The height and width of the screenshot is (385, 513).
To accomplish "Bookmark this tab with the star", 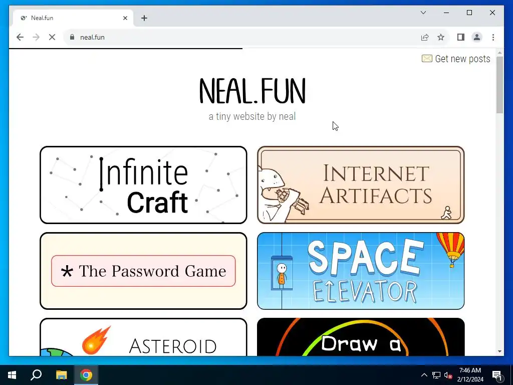I will [x=441, y=37].
